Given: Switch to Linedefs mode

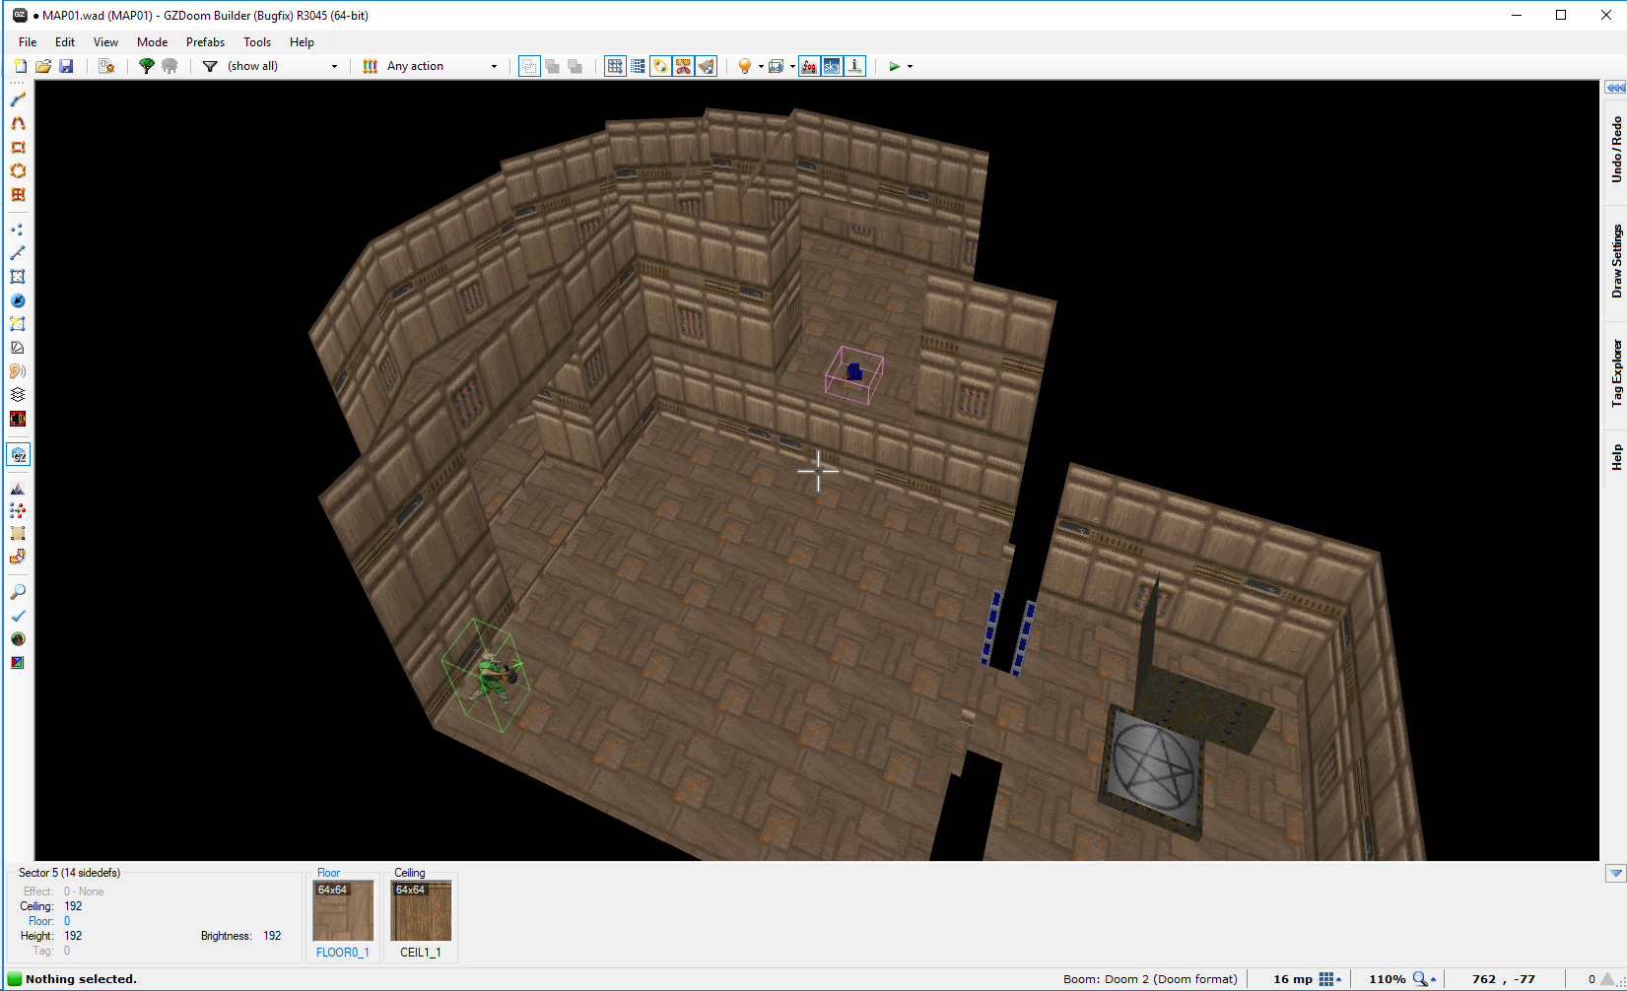Looking at the screenshot, I should [18, 253].
